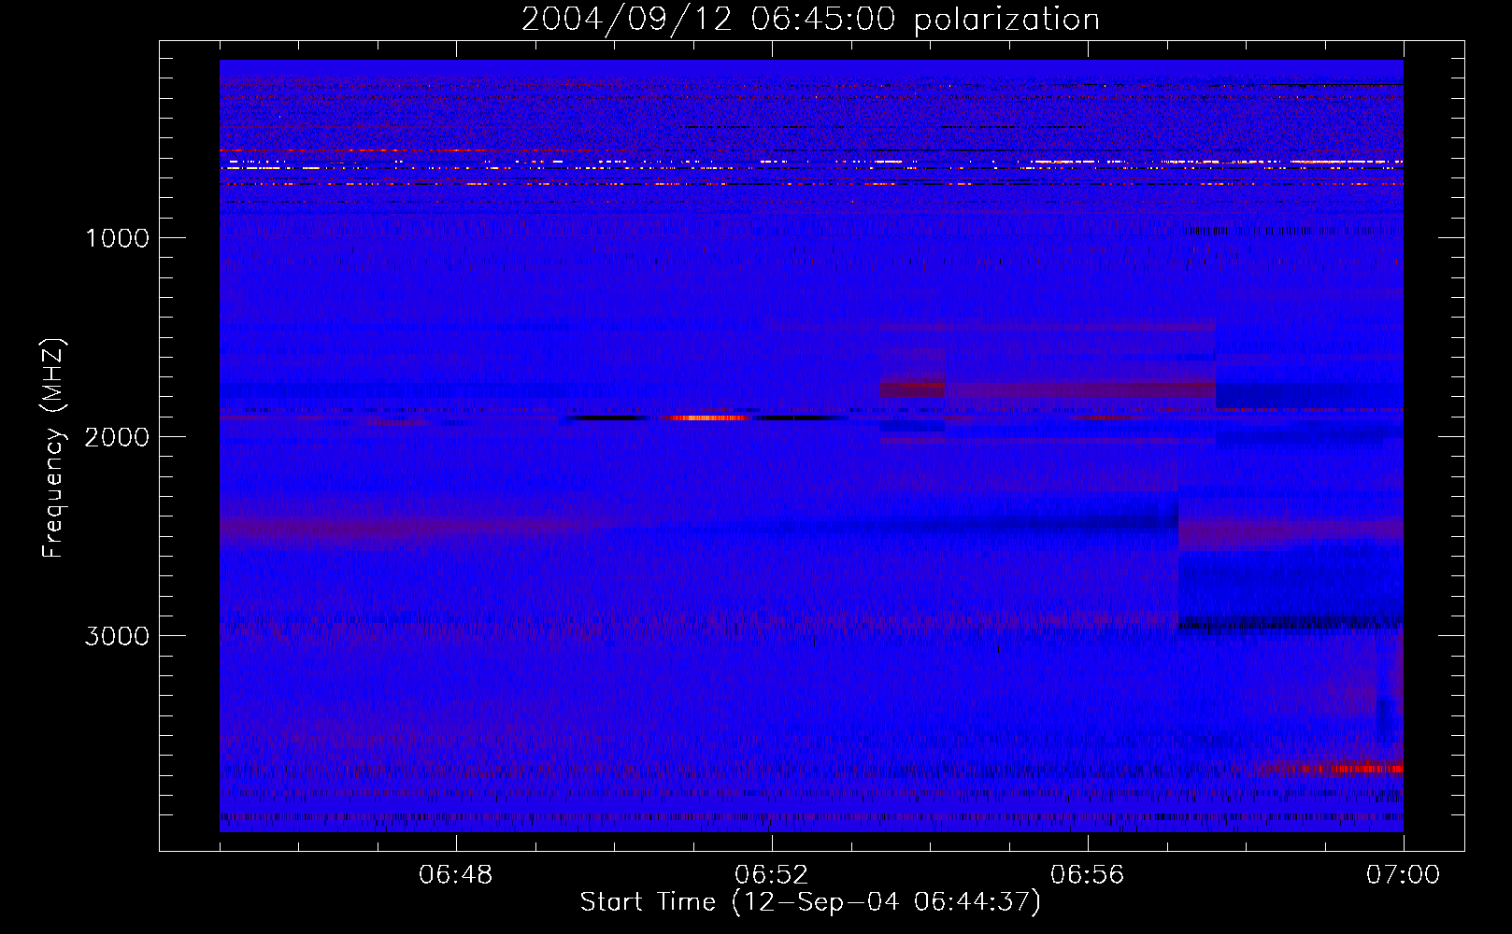Click the 'Frequency (MHZ)' axis title
The height and width of the screenshot is (934, 1512).
(53, 448)
